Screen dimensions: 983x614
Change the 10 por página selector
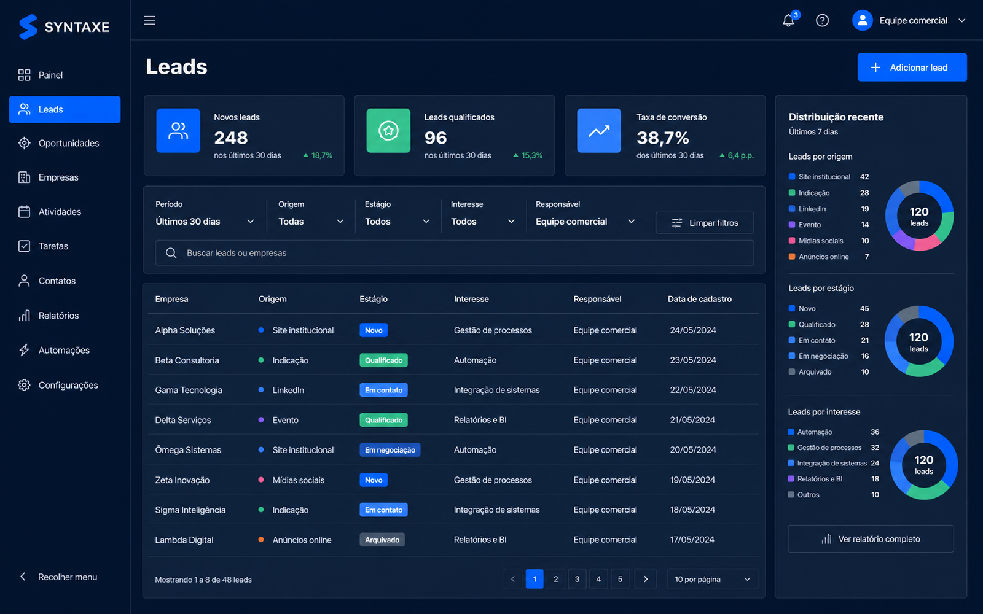pyautogui.click(x=713, y=579)
